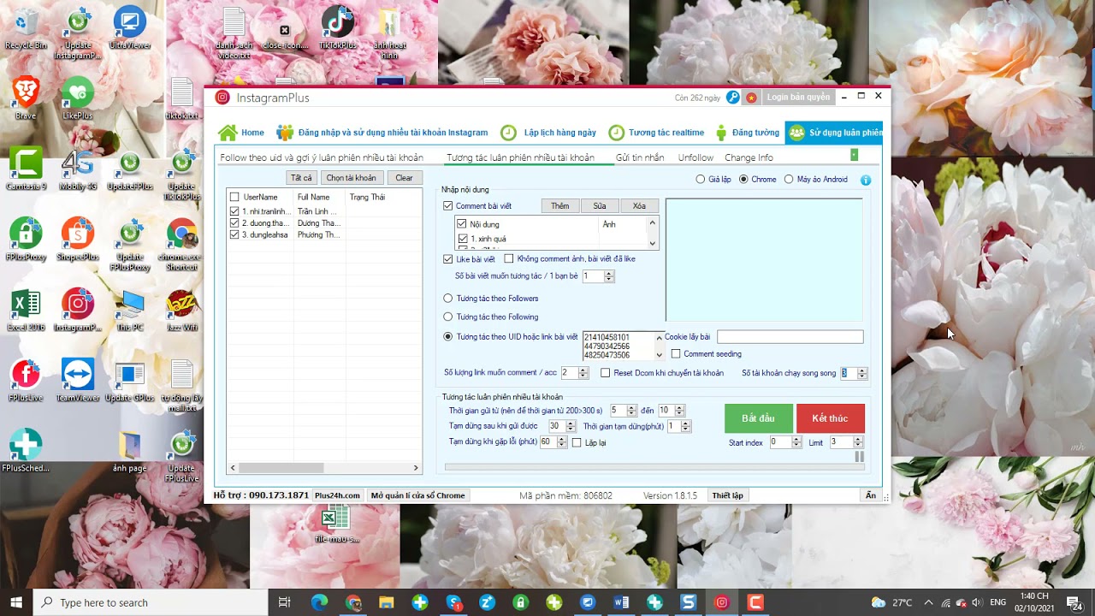Open Camtasia 9 desktop icon

26,169
